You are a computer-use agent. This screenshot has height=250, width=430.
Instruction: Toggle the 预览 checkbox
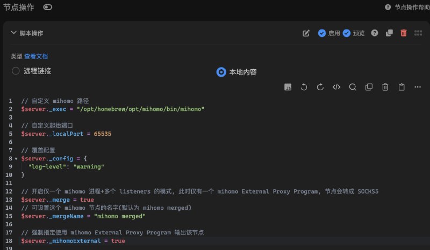[347, 33]
